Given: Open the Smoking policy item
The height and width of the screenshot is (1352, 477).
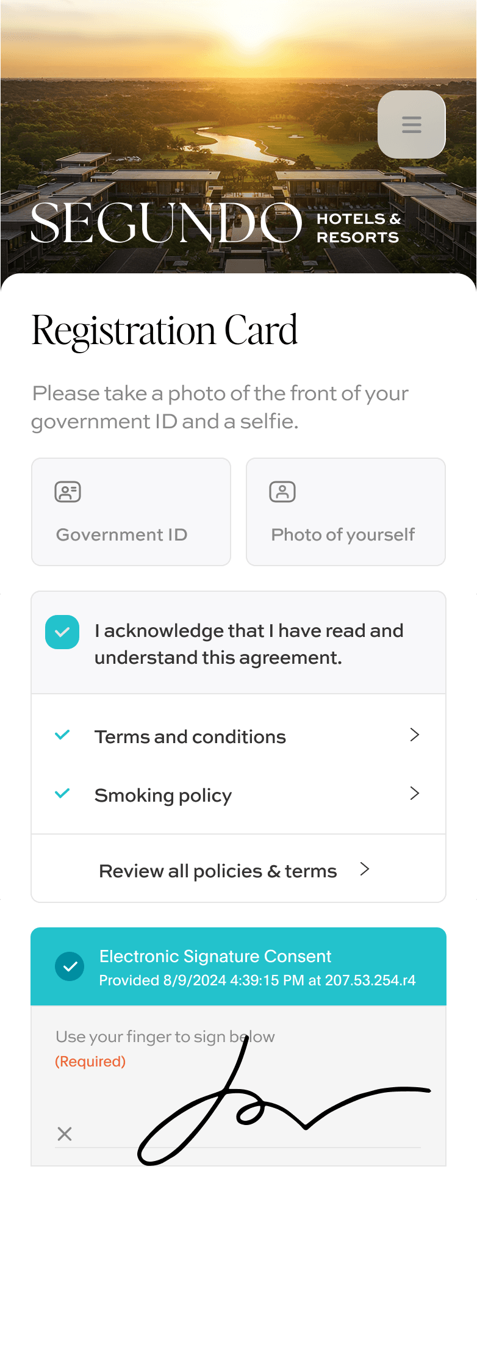Looking at the screenshot, I should click(163, 796).
